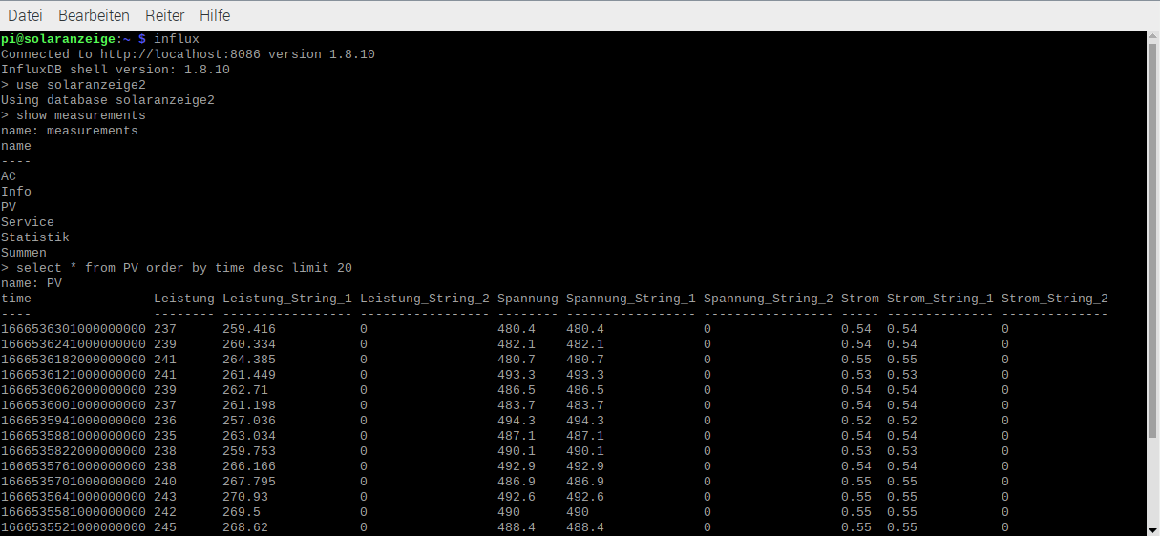Viewport: 1160px width, 536px height.
Task: Click the scrollbar down arrow
Action: pyautogui.click(x=1152, y=529)
